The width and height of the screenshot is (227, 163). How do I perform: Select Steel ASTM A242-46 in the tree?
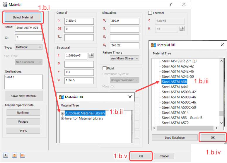tap(177, 71)
